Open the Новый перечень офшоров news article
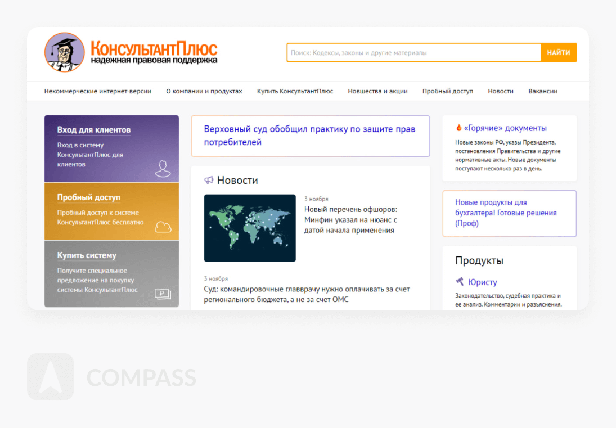Image resolution: width=616 pixels, height=428 pixels. coord(350,220)
